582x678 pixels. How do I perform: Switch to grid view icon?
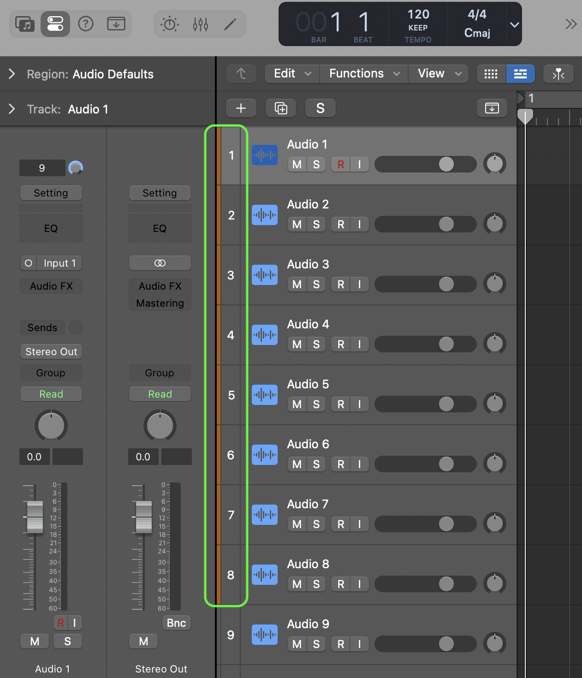point(491,74)
